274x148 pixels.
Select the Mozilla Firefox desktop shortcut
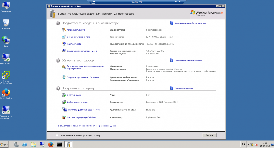(6, 94)
